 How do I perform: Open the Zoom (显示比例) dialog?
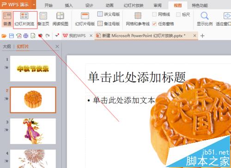pyautogui.click(x=205, y=19)
